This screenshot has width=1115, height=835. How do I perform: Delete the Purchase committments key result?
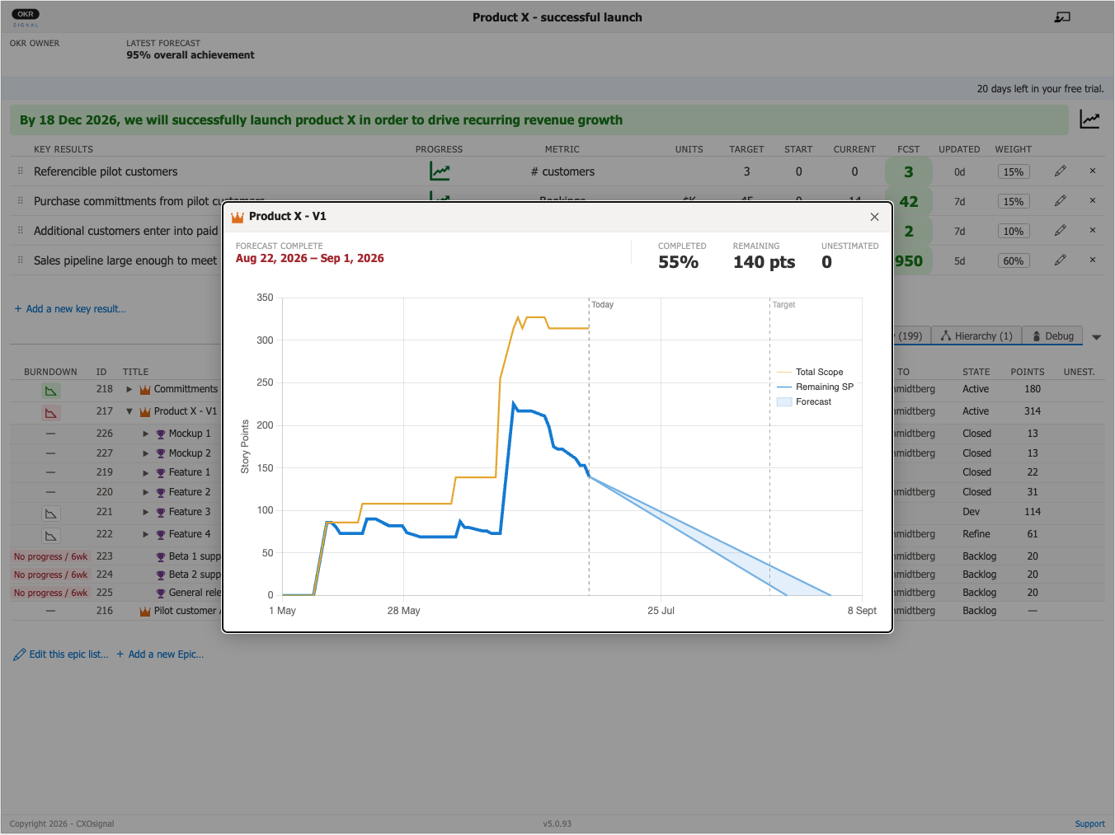(x=1093, y=201)
